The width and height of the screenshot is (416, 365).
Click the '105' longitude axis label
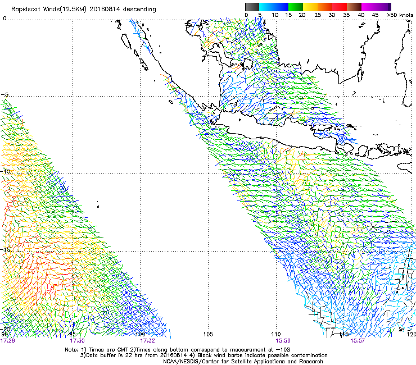(x=208, y=334)
